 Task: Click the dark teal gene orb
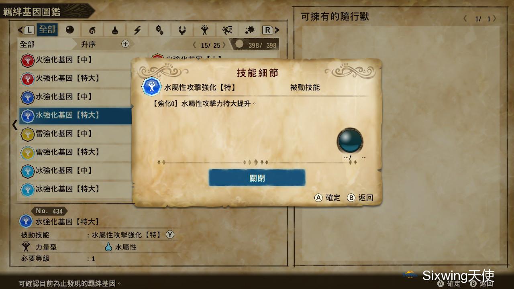pyautogui.click(x=350, y=140)
